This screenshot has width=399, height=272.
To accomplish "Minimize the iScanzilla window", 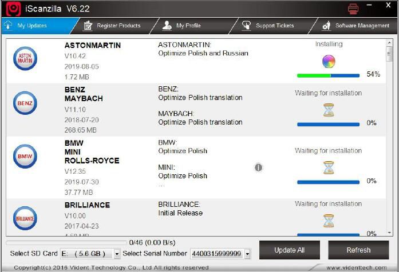I will tap(369, 5).
